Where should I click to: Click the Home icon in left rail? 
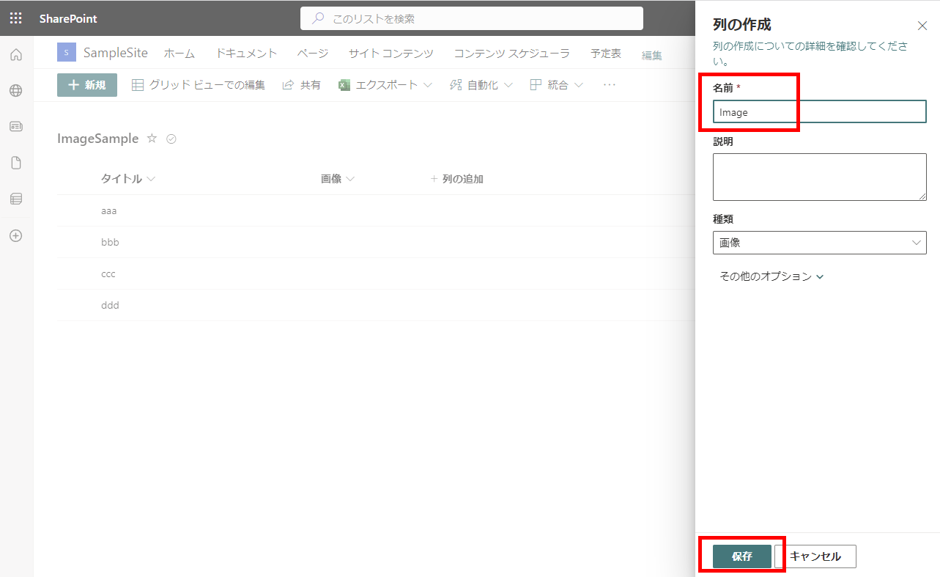pos(16,54)
